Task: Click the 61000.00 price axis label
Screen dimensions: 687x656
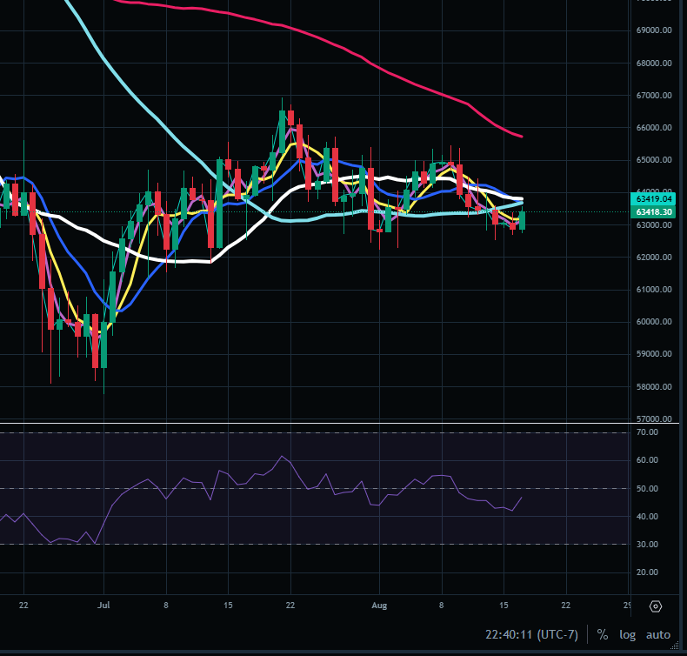Action: click(654, 289)
